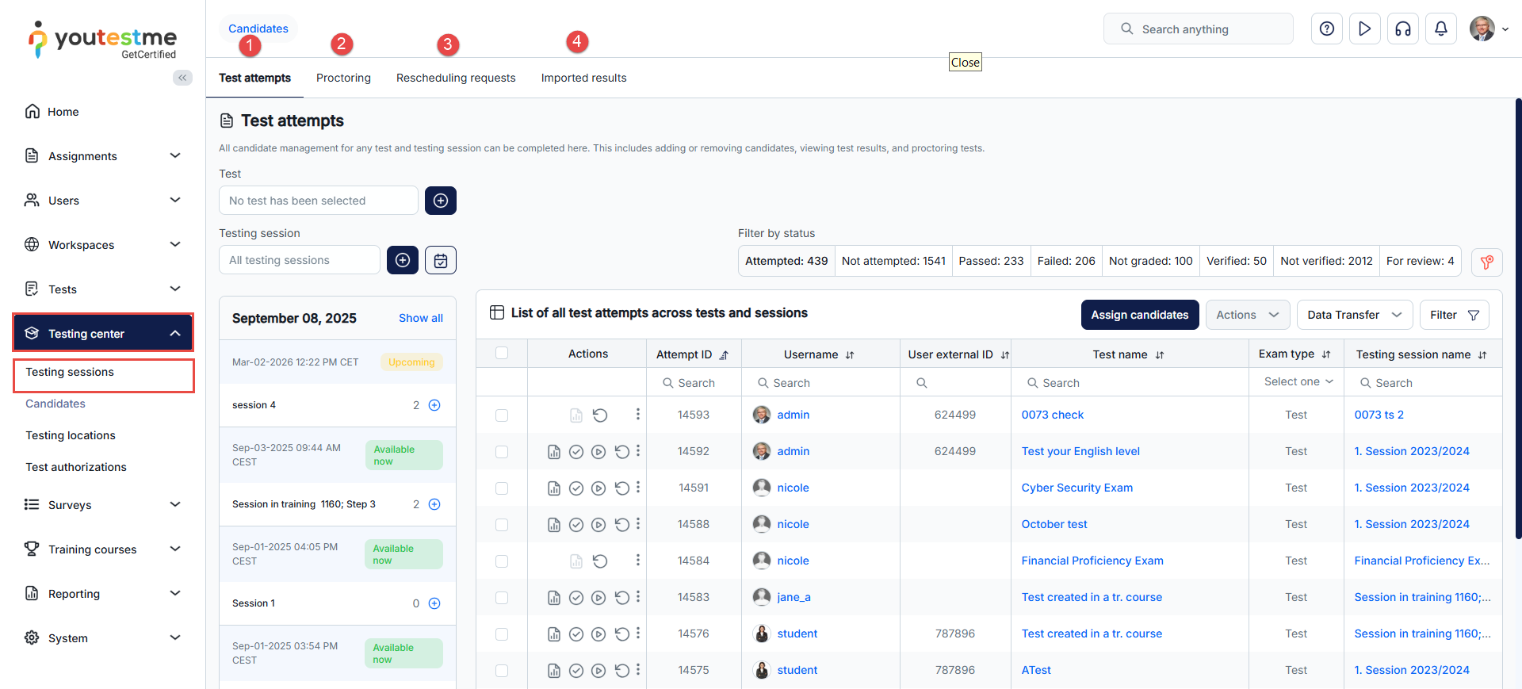Open three-dot menu for attempt 14593
Viewport: 1522px width, 689px height.
[637, 415]
